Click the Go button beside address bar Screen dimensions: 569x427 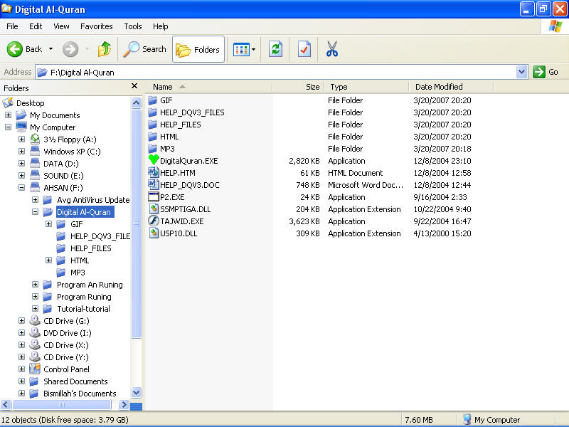coord(546,72)
